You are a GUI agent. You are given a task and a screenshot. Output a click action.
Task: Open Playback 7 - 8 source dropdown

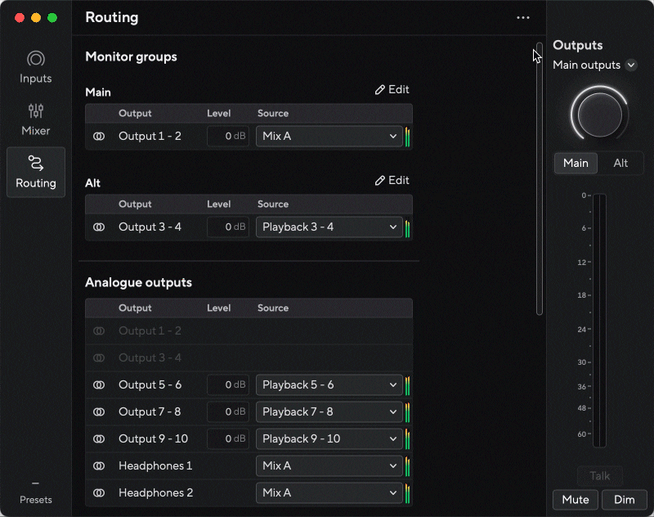click(329, 411)
